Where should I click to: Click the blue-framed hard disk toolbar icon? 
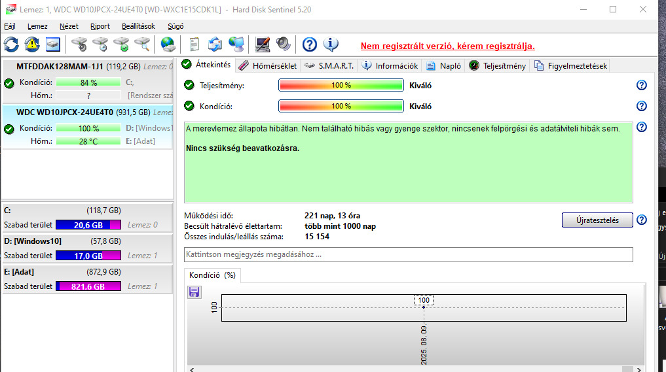(52, 44)
